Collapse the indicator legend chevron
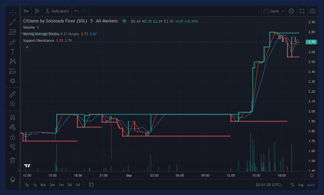Image resolution: width=324 pixels, height=195 pixels. 27,47
